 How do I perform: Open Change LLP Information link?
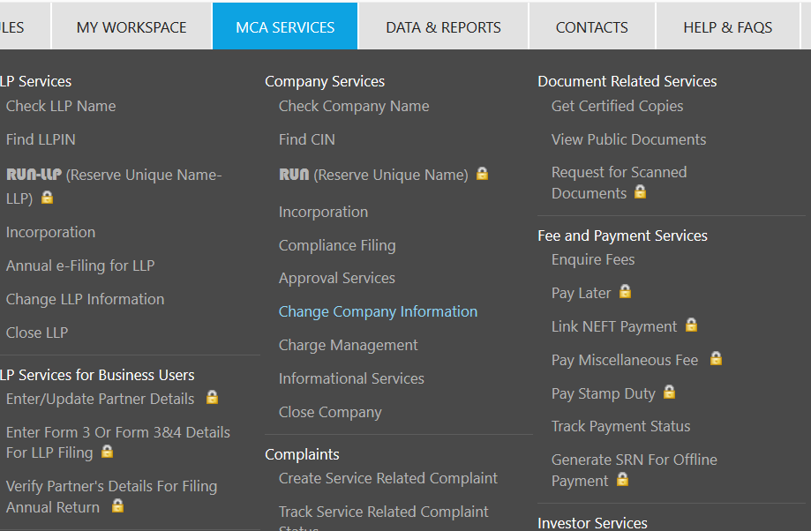point(86,299)
